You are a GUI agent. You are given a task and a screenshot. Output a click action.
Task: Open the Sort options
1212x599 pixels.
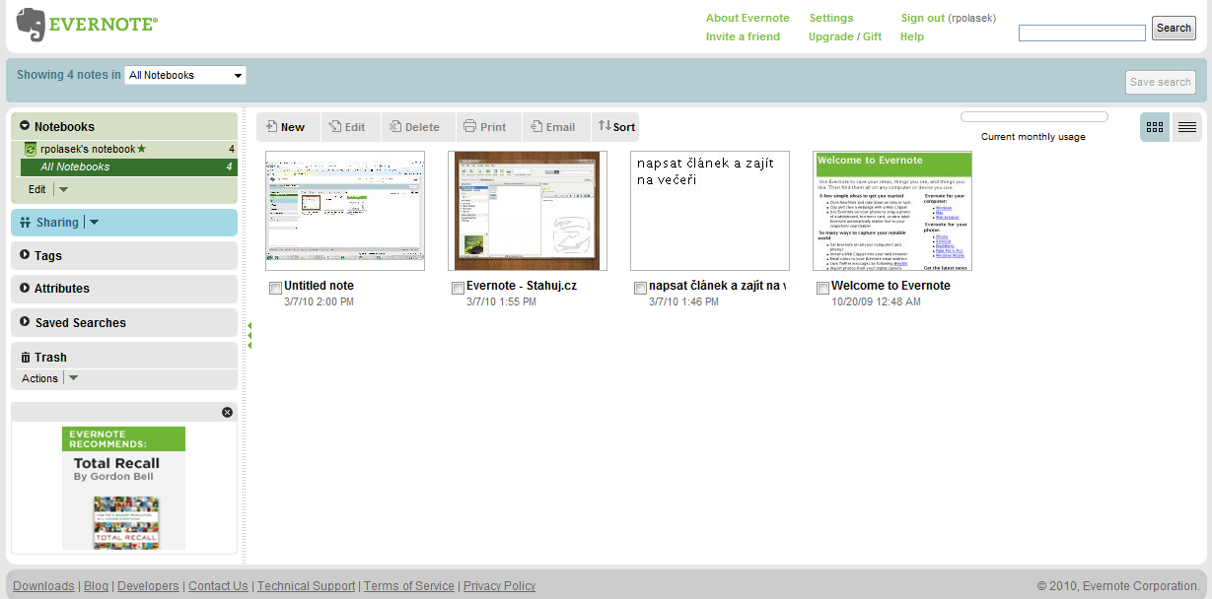click(616, 127)
